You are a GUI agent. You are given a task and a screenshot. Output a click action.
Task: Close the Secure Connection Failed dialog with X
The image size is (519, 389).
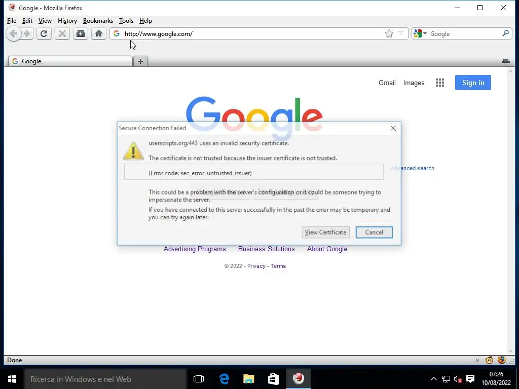[x=393, y=128]
